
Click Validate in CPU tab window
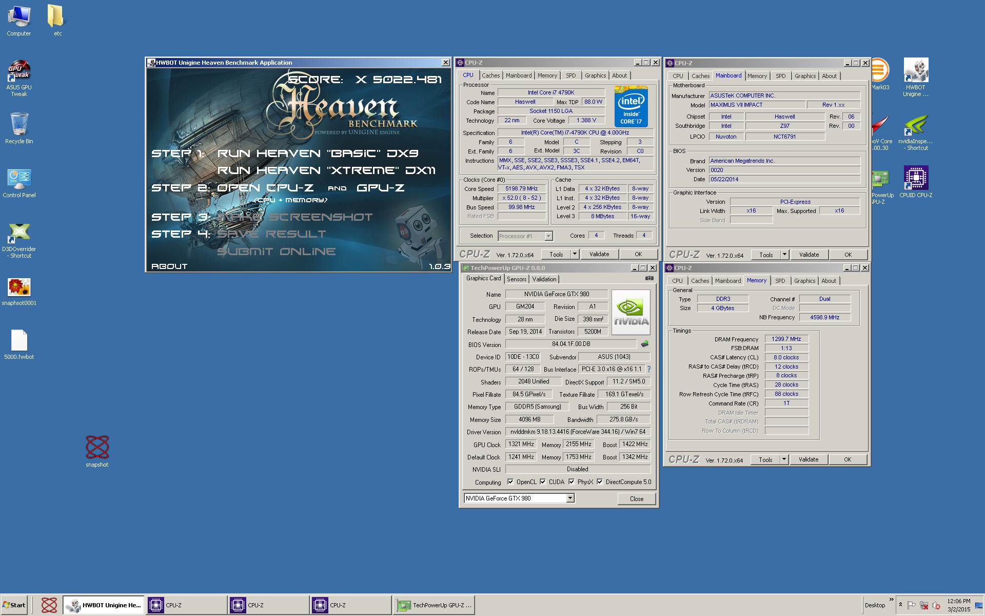599,254
